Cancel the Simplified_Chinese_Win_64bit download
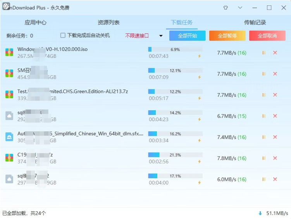 tap(275, 137)
